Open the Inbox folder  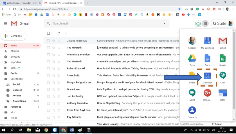tap(21, 46)
